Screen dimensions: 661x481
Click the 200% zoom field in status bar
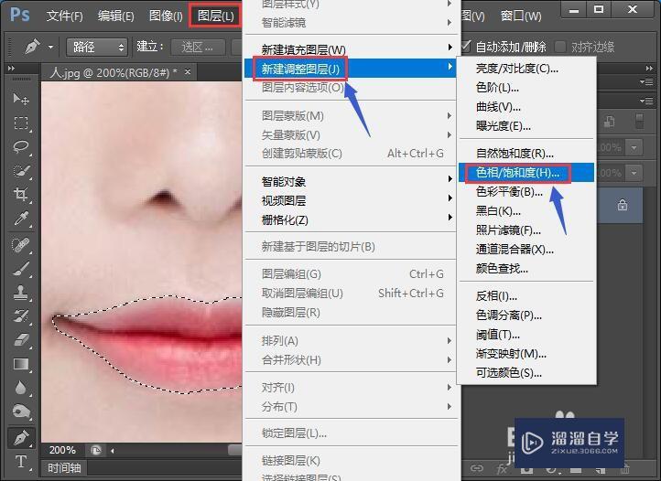63,450
